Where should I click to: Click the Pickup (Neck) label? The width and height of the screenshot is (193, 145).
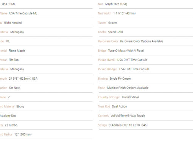[x=107, y=60]
